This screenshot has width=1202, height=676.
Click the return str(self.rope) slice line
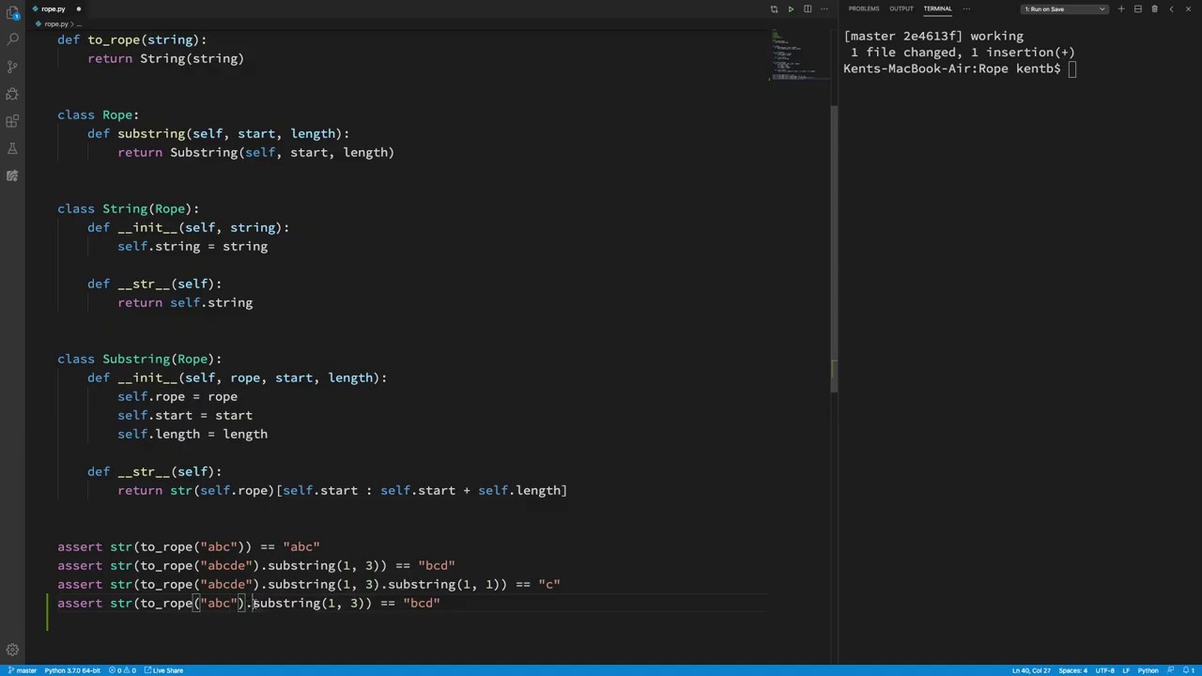tap(342, 490)
